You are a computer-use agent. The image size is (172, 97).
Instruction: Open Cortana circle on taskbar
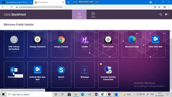click(x=56, y=94)
